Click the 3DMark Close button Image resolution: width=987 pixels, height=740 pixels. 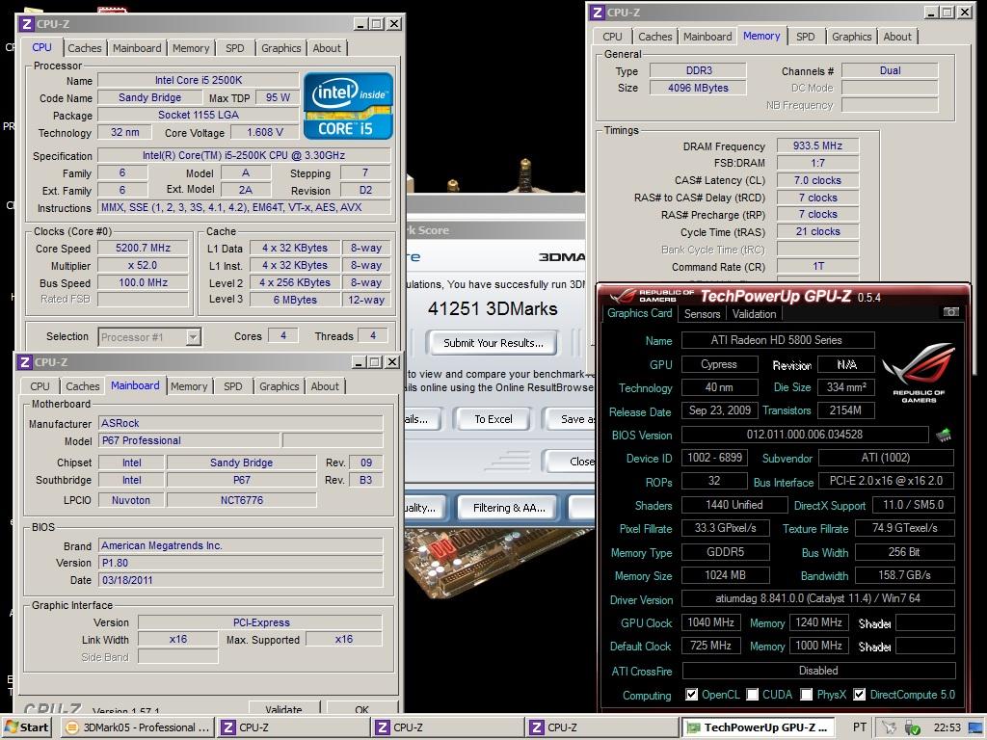point(570,462)
